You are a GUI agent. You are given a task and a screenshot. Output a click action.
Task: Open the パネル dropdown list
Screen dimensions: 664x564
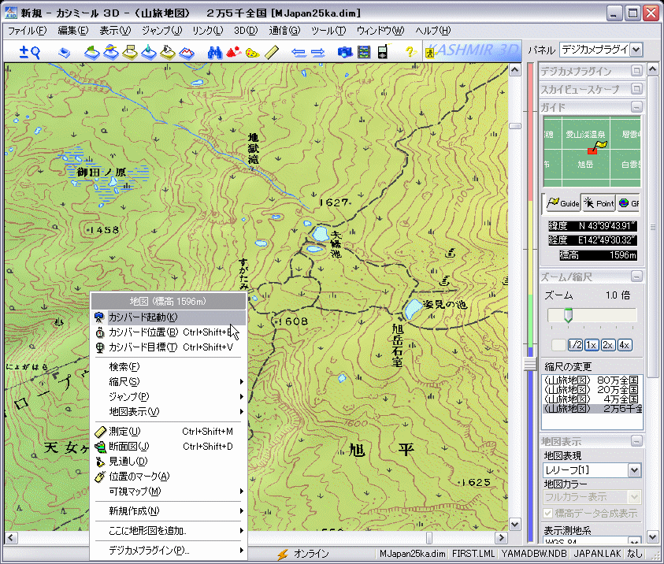pos(636,50)
